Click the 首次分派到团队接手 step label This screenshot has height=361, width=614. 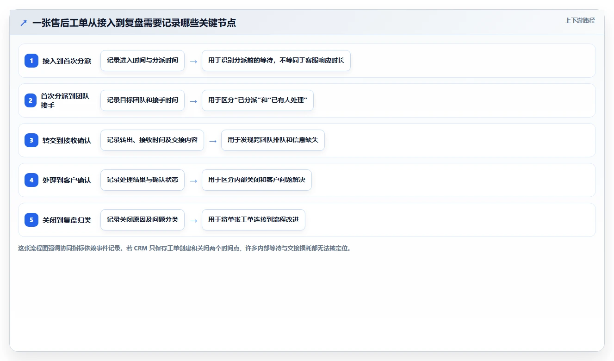(x=65, y=100)
